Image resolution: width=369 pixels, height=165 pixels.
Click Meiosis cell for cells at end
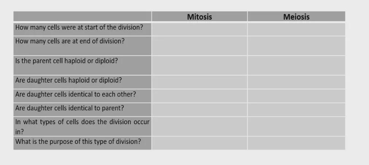(x=296, y=46)
